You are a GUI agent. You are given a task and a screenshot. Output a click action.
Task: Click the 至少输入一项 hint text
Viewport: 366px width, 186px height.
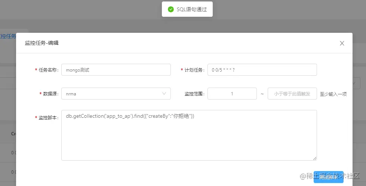(x=333, y=94)
